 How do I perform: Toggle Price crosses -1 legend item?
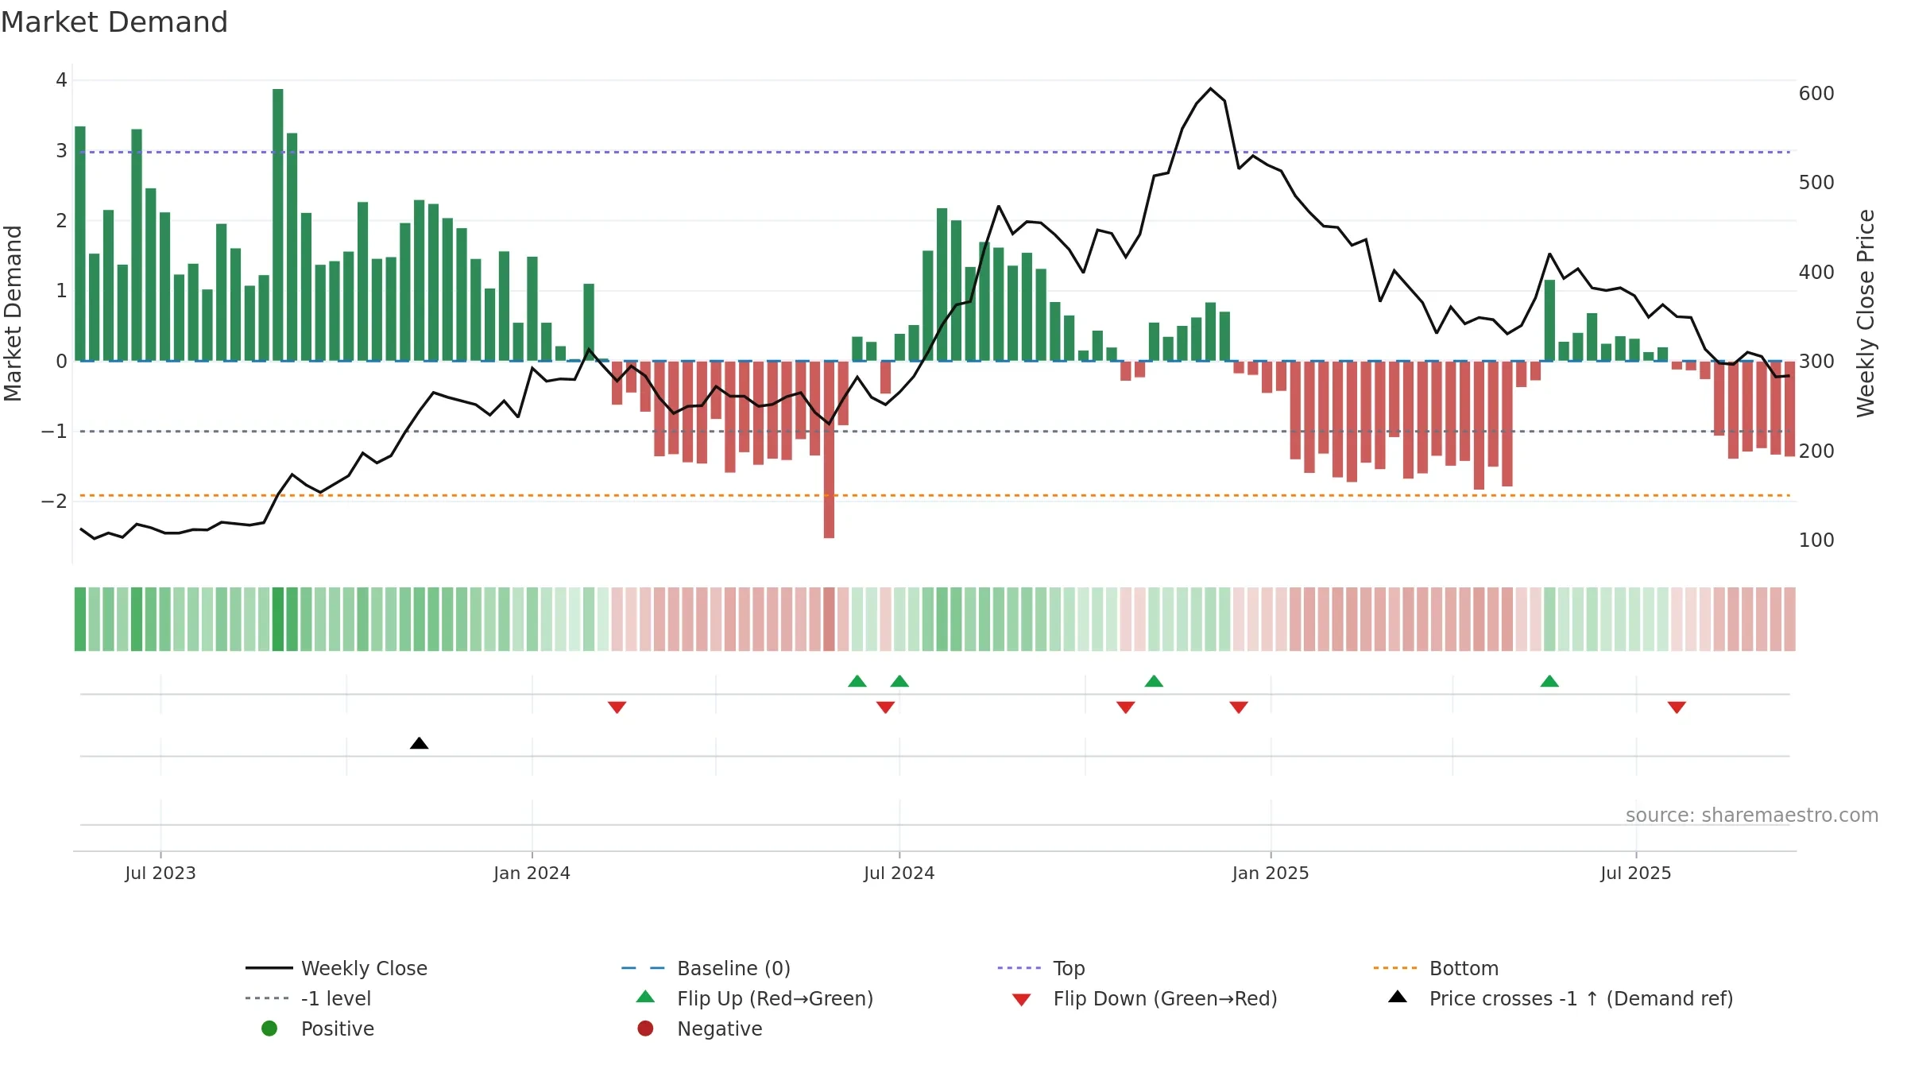1560,998
